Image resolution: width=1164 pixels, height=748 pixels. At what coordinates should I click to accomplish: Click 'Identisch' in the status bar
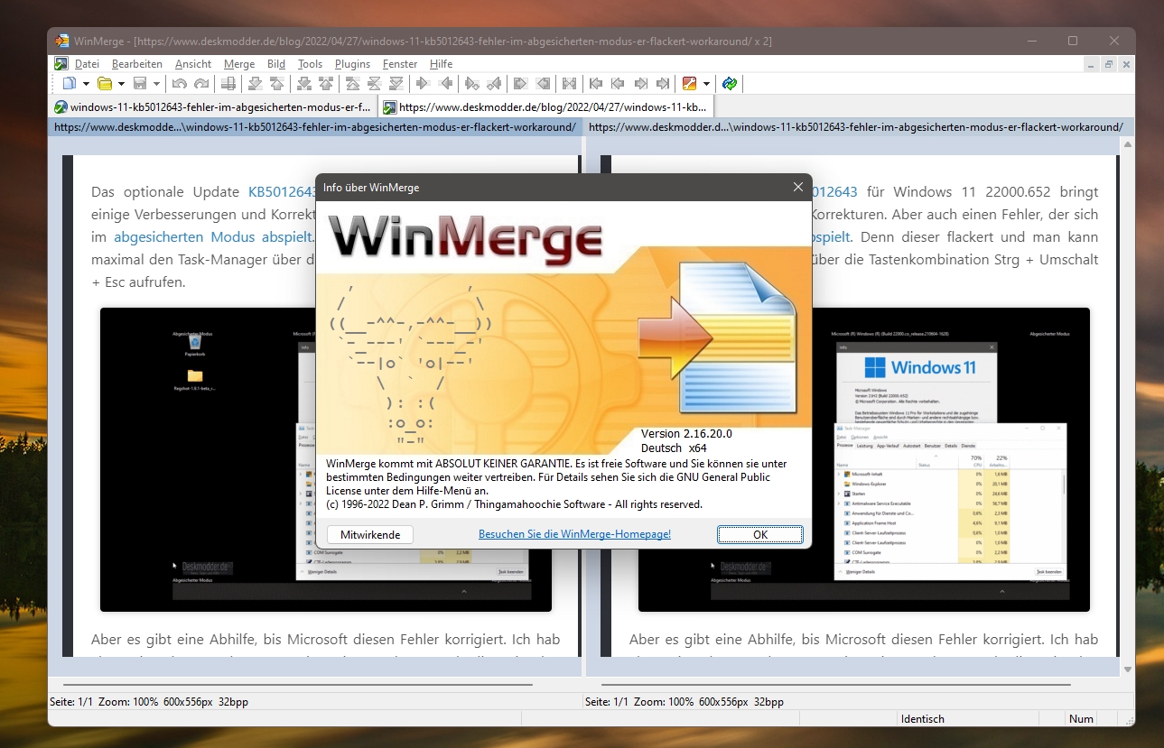coord(922,719)
